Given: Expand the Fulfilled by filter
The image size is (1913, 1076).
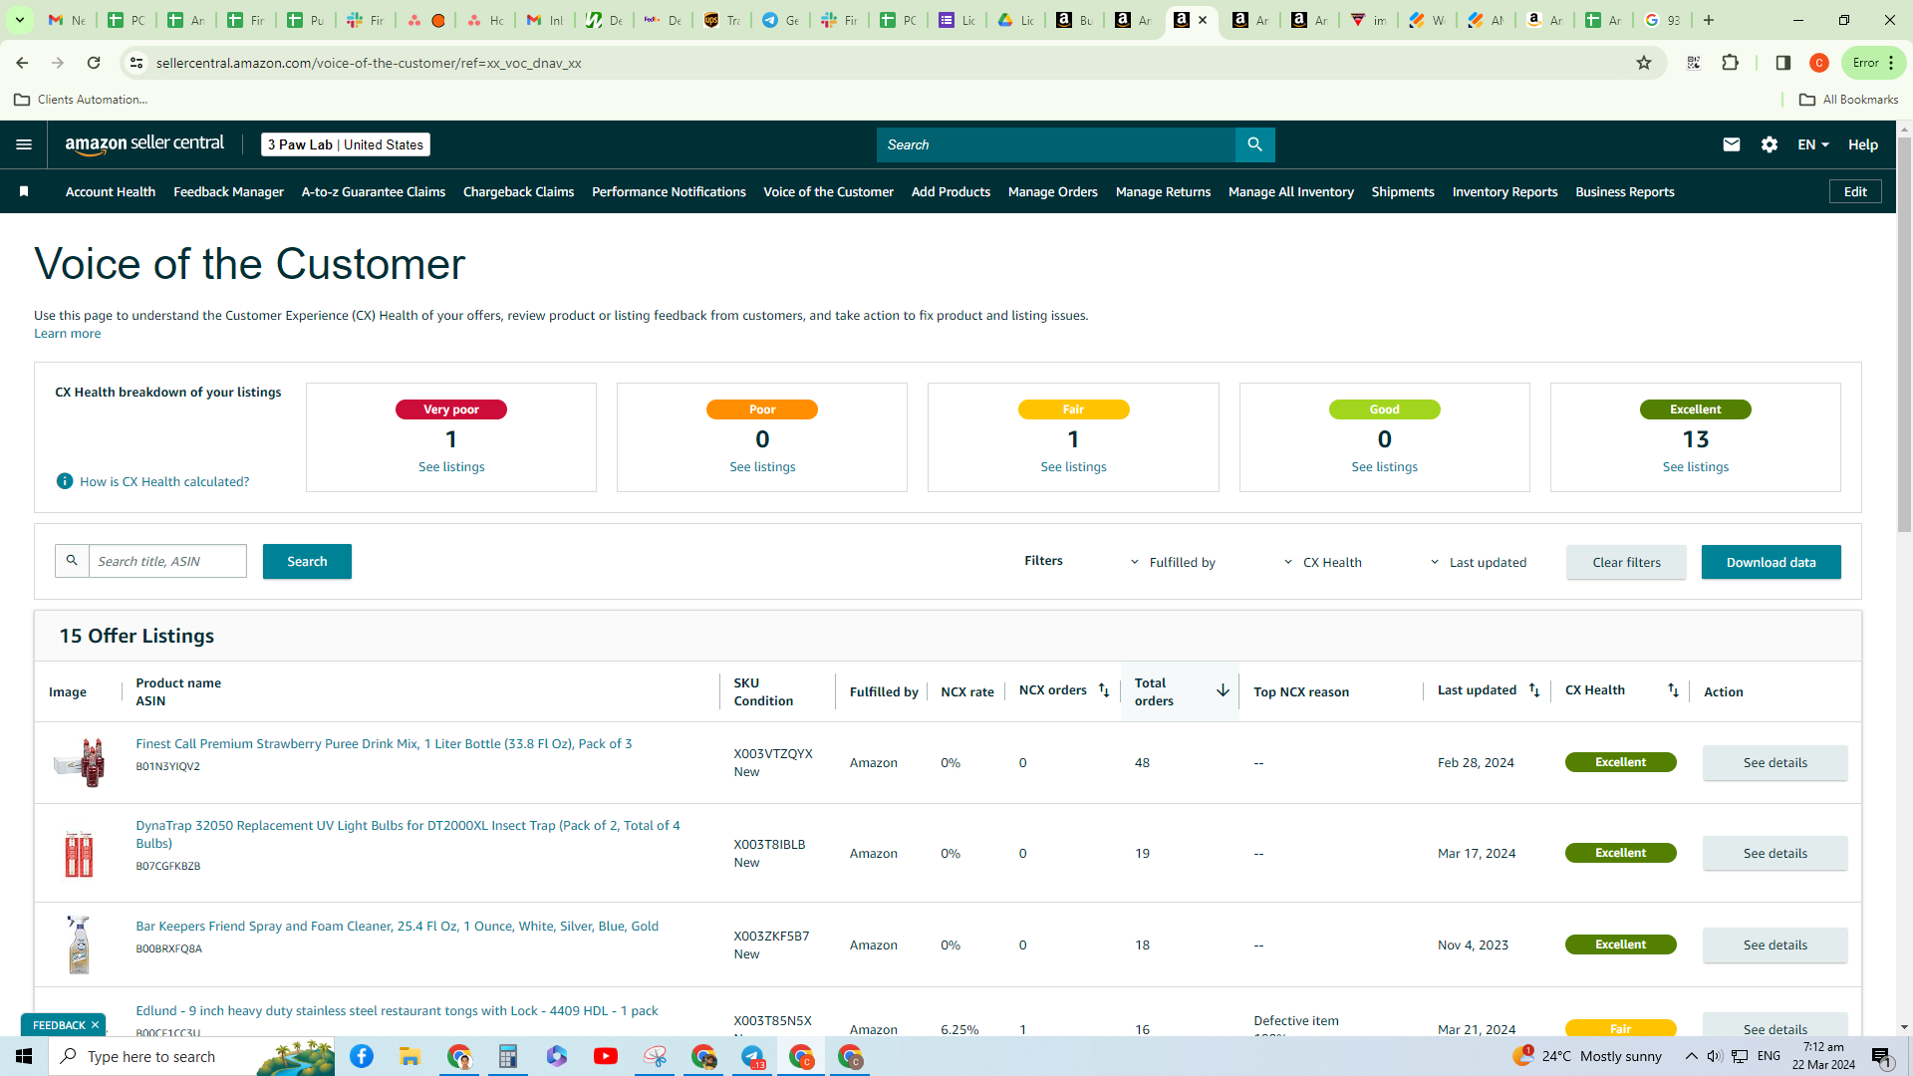Looking at the screenshot, I should click(x=1174, y=562).
